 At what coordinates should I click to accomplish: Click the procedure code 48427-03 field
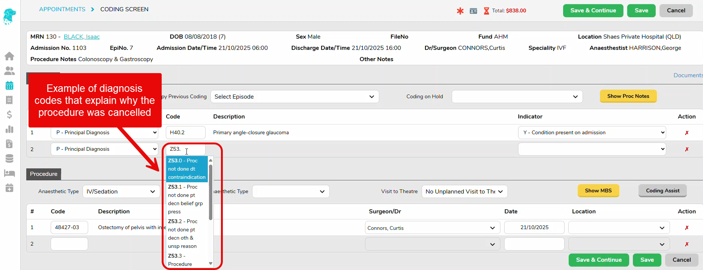(x=69, y=228)
